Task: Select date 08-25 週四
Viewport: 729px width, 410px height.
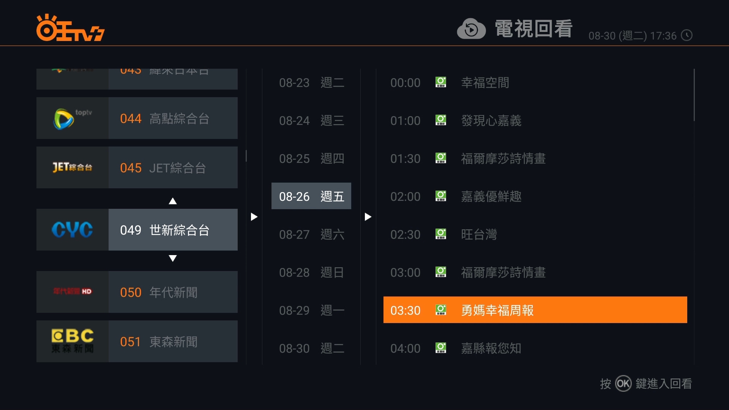Action: click(311, 158)
